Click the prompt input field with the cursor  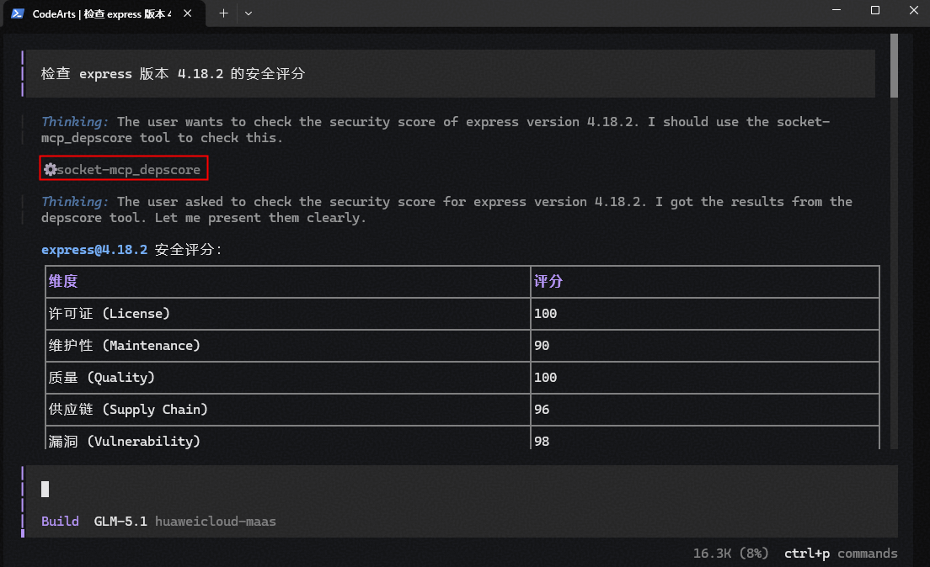pos(462,489)
